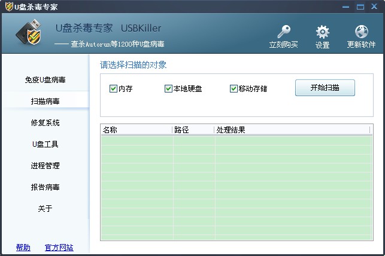Open 设置 gear icon
Screen dimensions: 385x256
pyautogui.click(x=323, y=32)
